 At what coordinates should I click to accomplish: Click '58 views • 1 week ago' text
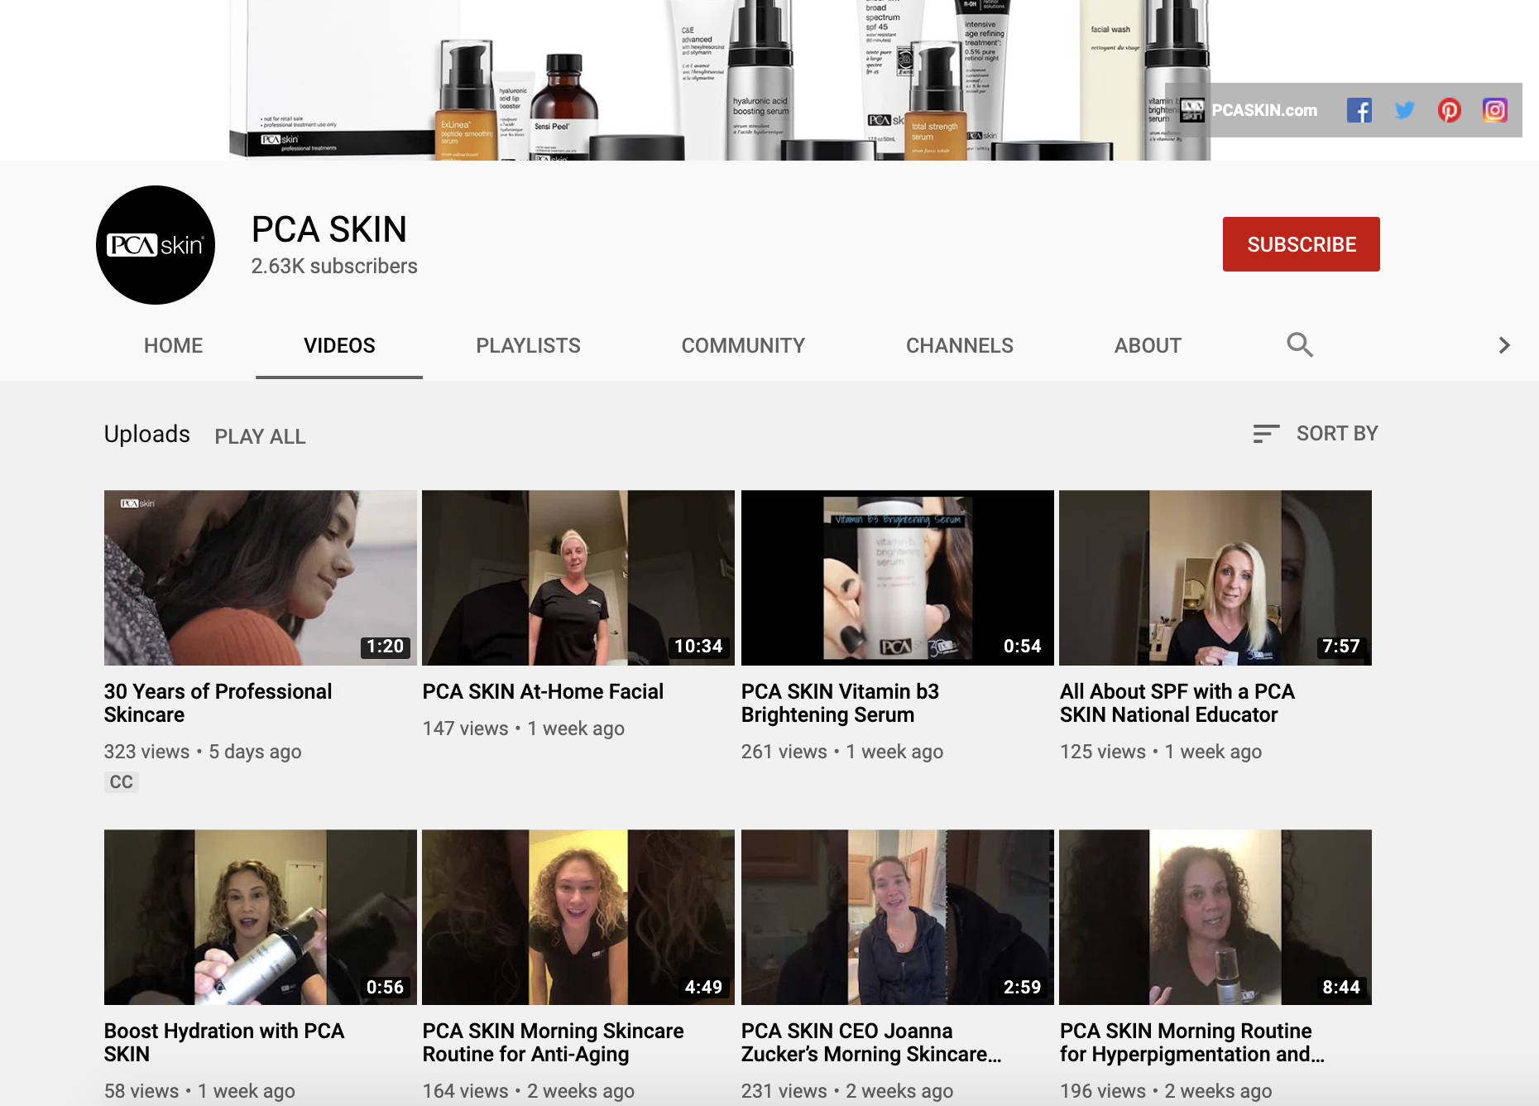[x=199, y=1091]
